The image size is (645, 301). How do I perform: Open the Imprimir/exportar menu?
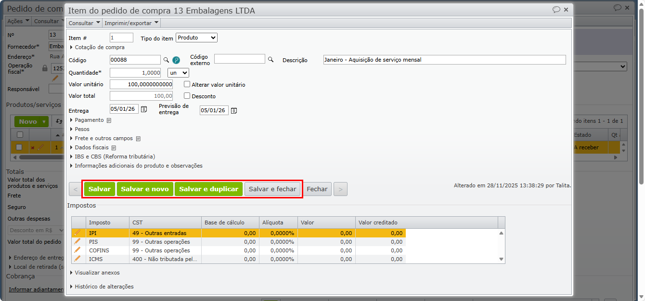point(131,23)
